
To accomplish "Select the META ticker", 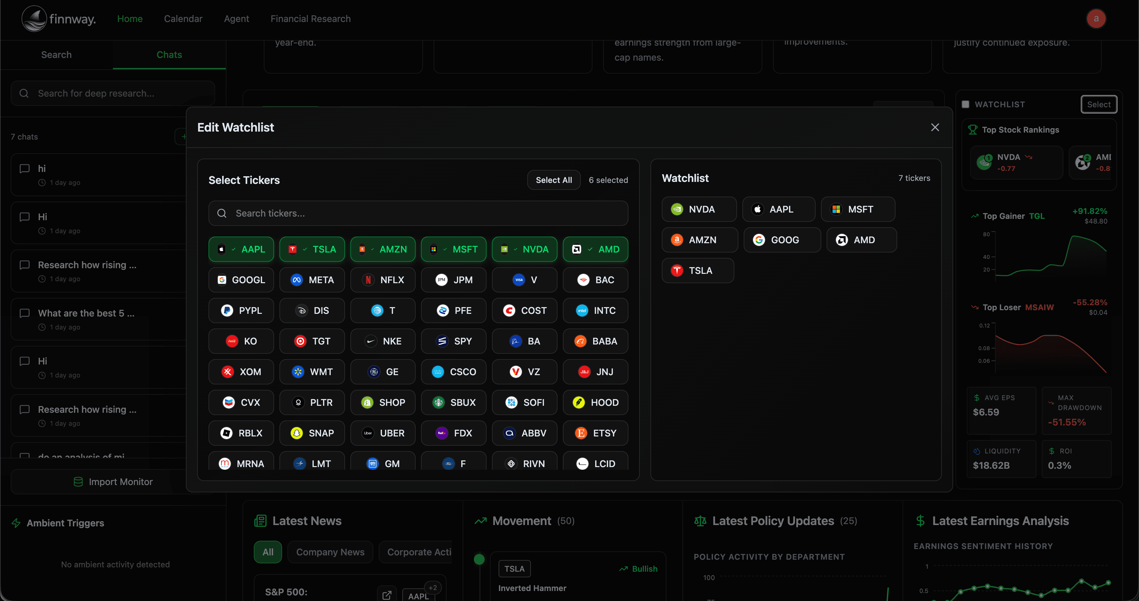I will point(312,280).
